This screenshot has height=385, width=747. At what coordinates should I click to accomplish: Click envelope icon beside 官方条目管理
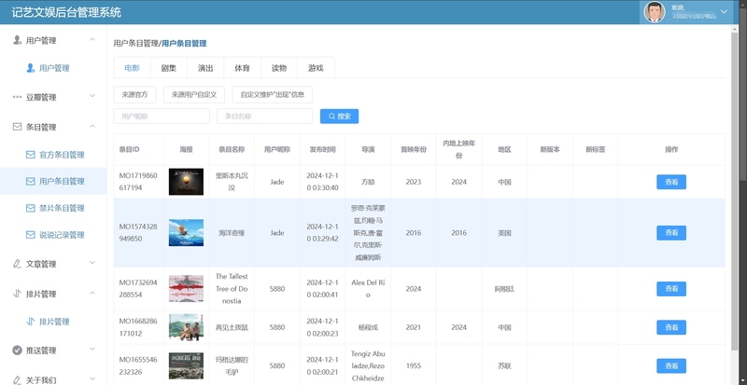click(31, 155)
